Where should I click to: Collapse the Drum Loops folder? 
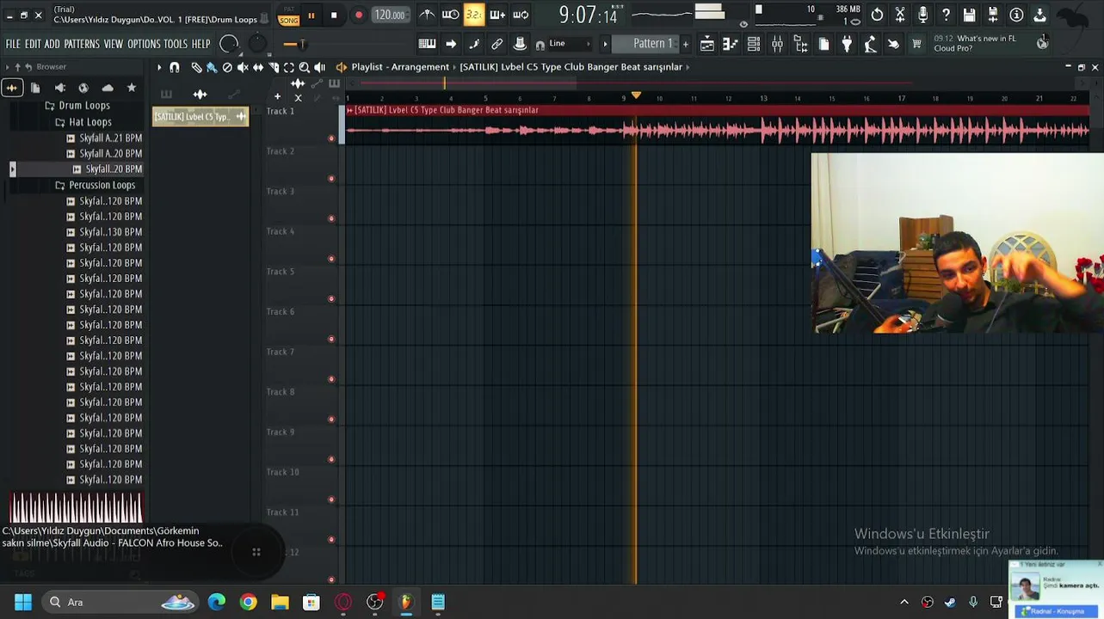(84, 106)
